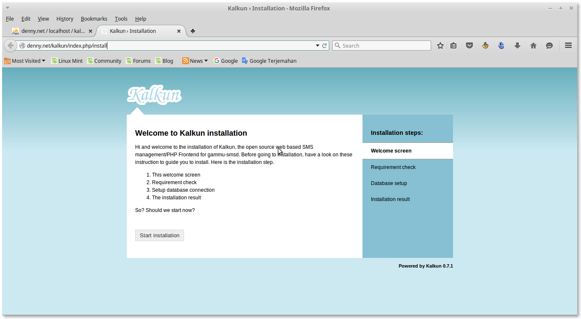581x319 pixels.
Task: Open the window menu arrow in title bar
Action: point(8,8)
